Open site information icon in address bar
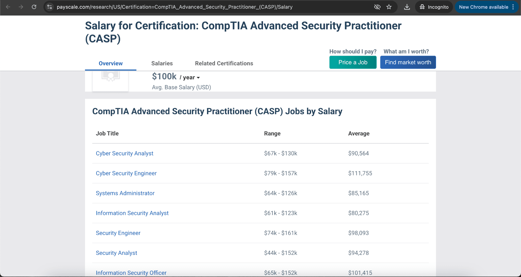521x277 pixels. pyautogui.click(x=50, y=7)
